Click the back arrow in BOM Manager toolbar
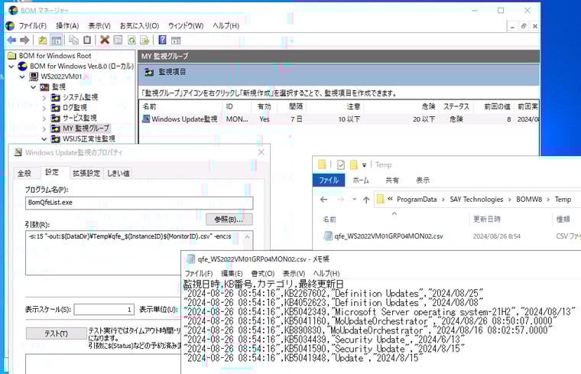581x374 pixels. point(11,40)
